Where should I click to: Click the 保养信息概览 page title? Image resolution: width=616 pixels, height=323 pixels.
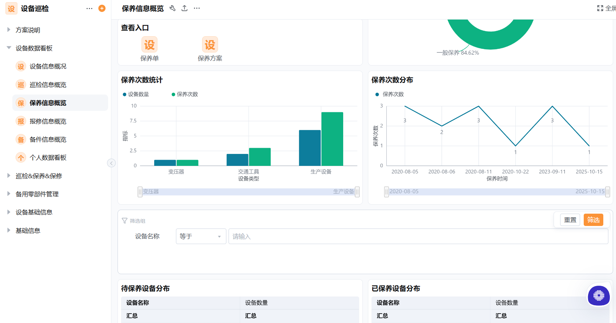tap(143, 8)
